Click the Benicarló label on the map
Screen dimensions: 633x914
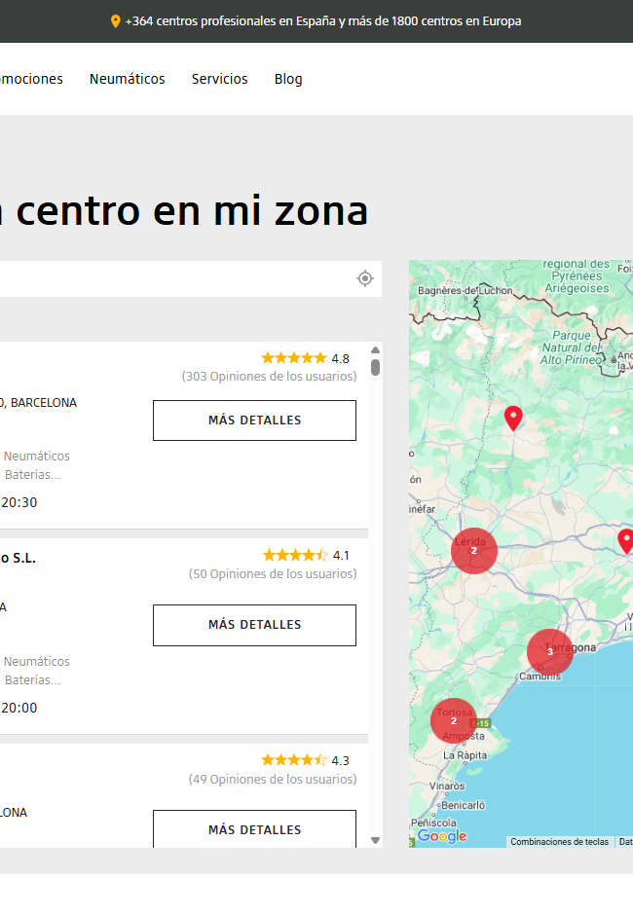point(464,805)
